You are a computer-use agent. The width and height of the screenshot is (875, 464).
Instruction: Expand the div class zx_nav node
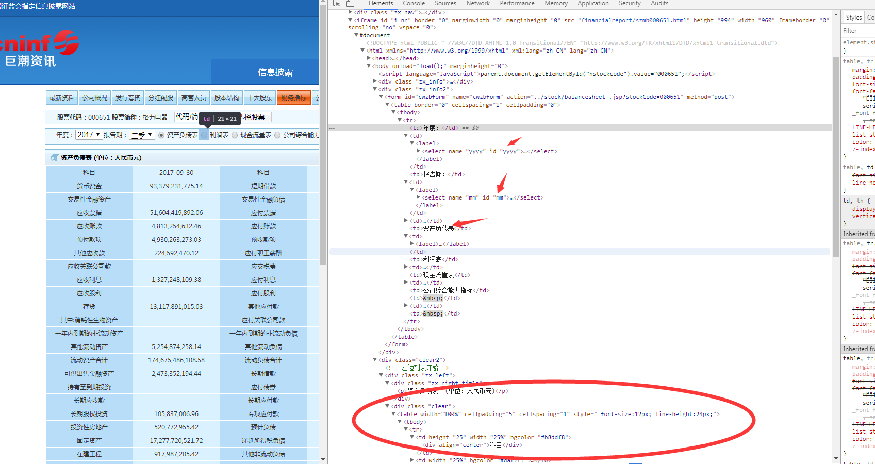351,12
